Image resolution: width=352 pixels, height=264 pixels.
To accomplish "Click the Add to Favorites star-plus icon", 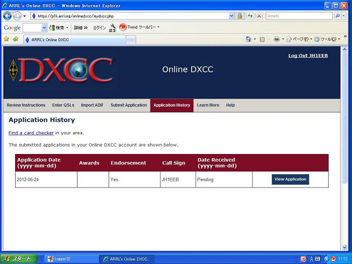I will coord(16,39).
